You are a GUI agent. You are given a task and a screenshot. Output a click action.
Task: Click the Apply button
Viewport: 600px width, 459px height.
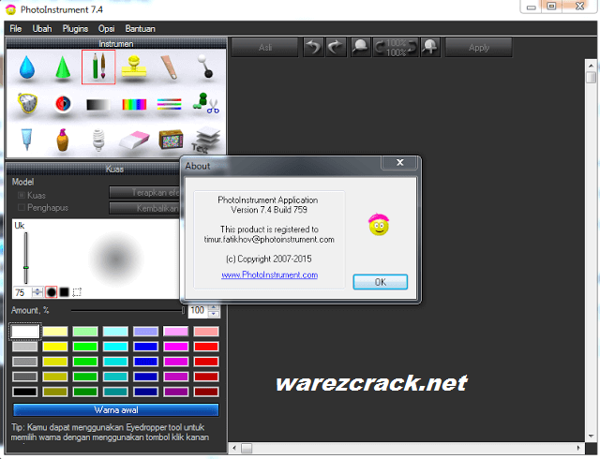tap(479, 48)
